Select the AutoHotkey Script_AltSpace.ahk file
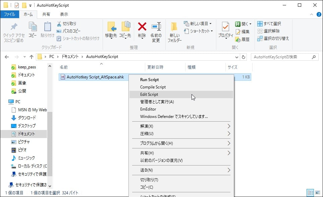 point(95,77)
